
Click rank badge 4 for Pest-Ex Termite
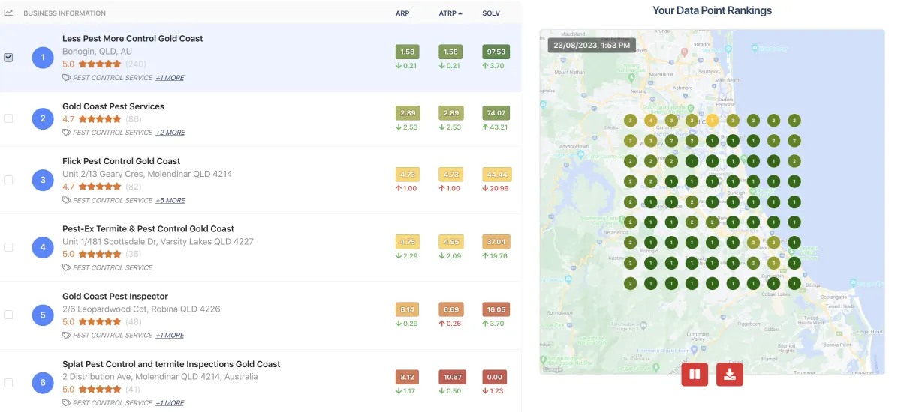(43, 247)
